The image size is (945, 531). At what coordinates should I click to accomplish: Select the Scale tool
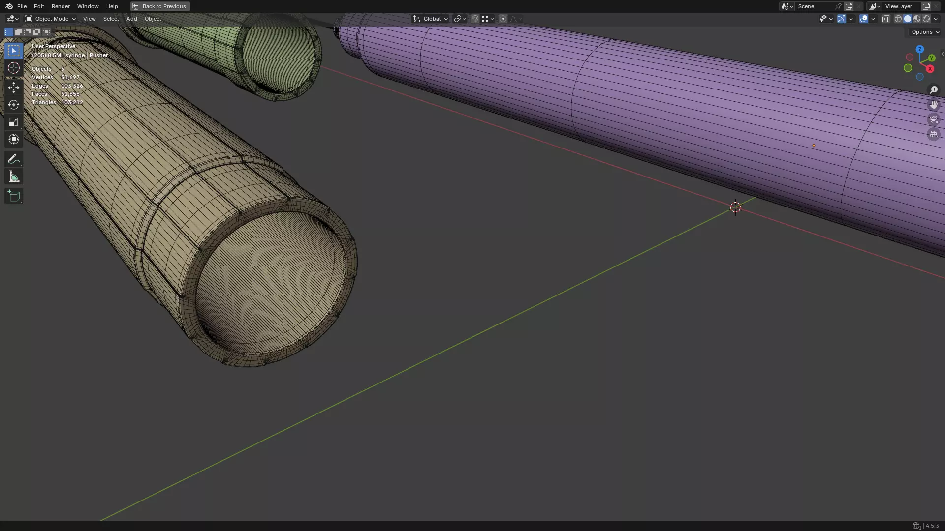pyautogui.click(x=14, y=122)
